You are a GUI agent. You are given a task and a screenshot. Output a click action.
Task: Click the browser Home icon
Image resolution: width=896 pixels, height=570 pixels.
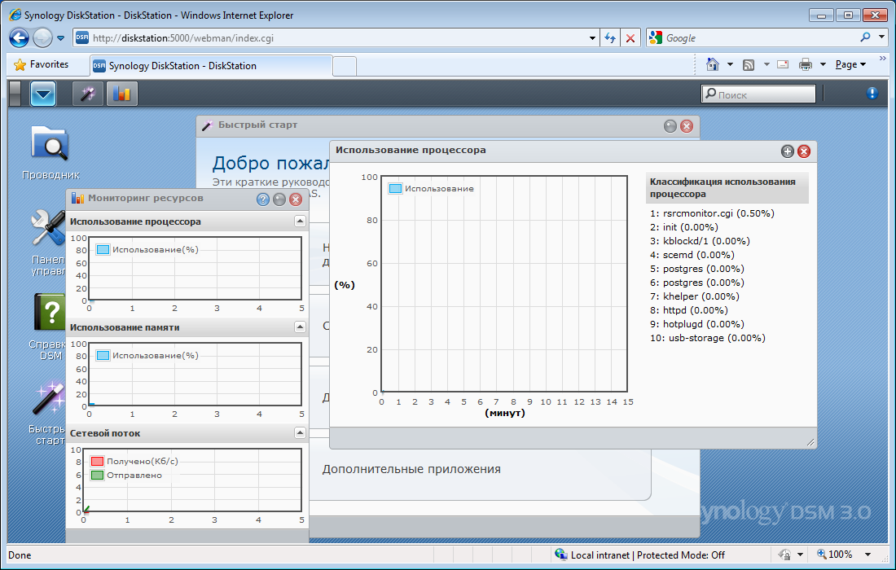pyautogui.click(x=713, y=64)
